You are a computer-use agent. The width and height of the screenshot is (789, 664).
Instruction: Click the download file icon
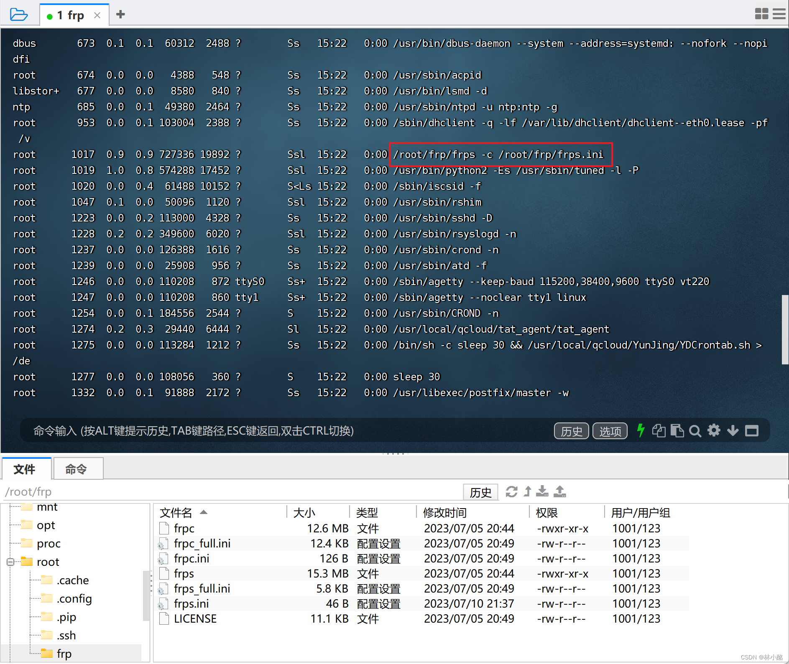click(542, 491)
